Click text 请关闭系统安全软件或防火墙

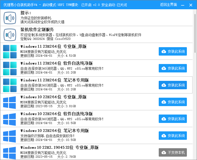point(42,22)
